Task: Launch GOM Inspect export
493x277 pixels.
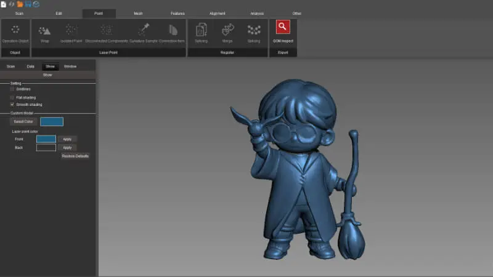Action: [x=283, y=32]
